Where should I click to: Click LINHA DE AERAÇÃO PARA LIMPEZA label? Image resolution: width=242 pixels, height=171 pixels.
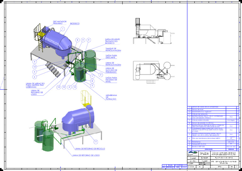tap(35, 85)
